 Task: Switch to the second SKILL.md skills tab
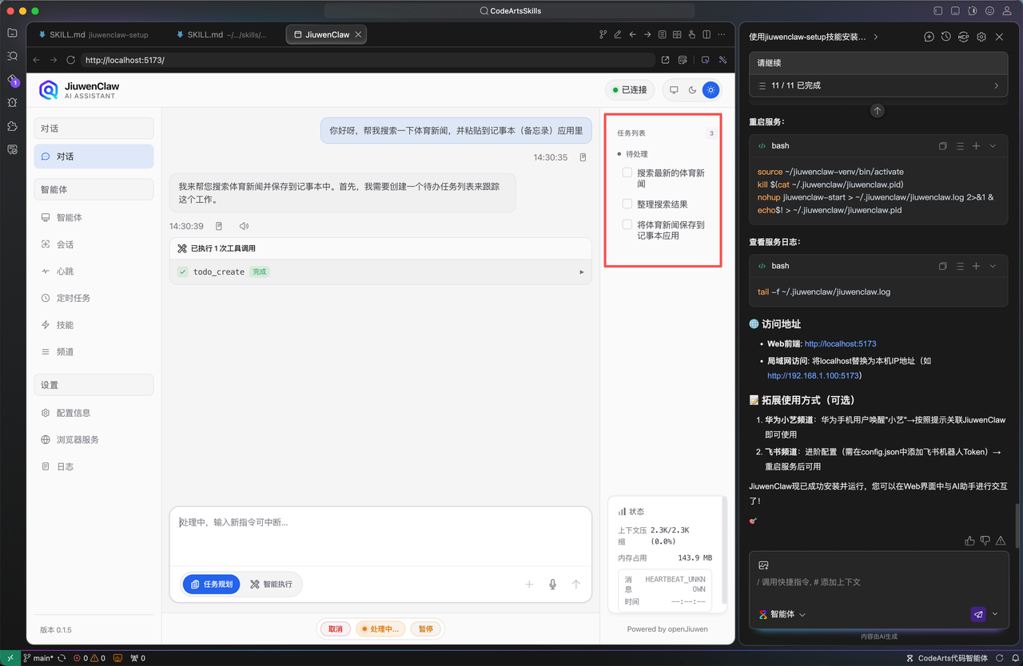[221, 35]
